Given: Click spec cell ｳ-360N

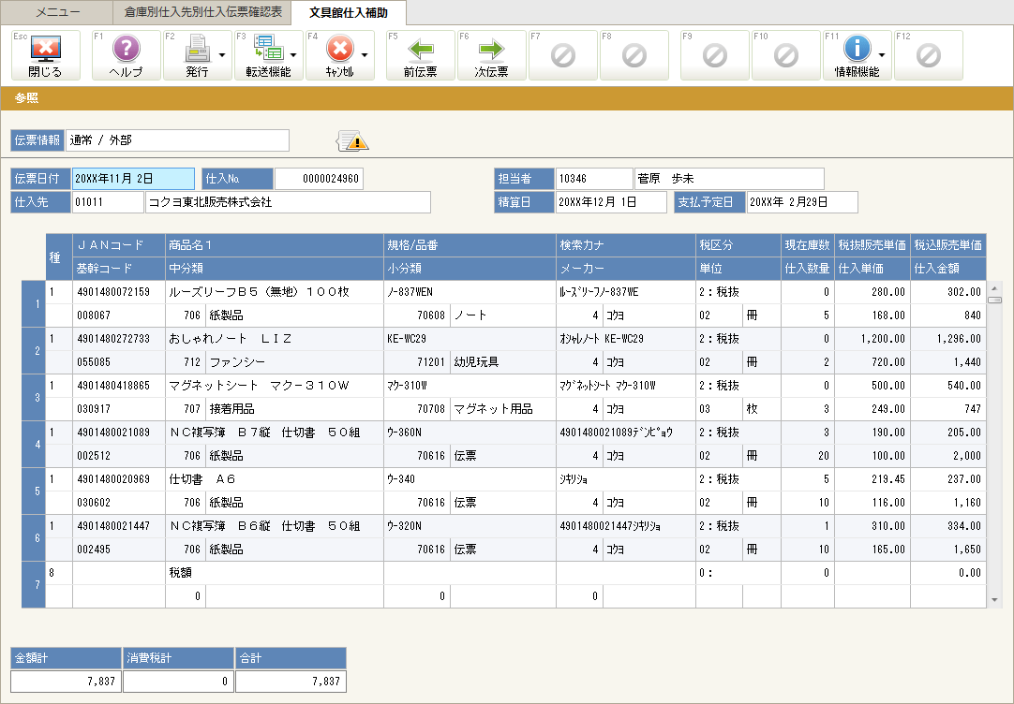Looking at the screenshot, I should click(470, 433).
